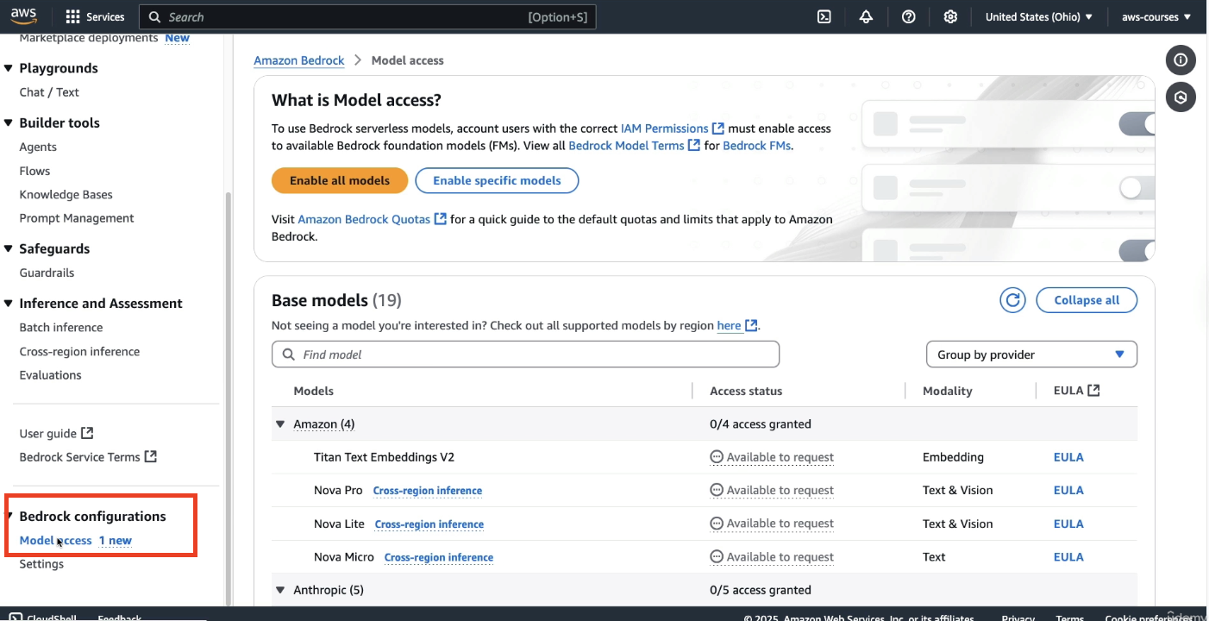Open IAM Permissions link
The image size is (1209, 621).
click(665, 129)
